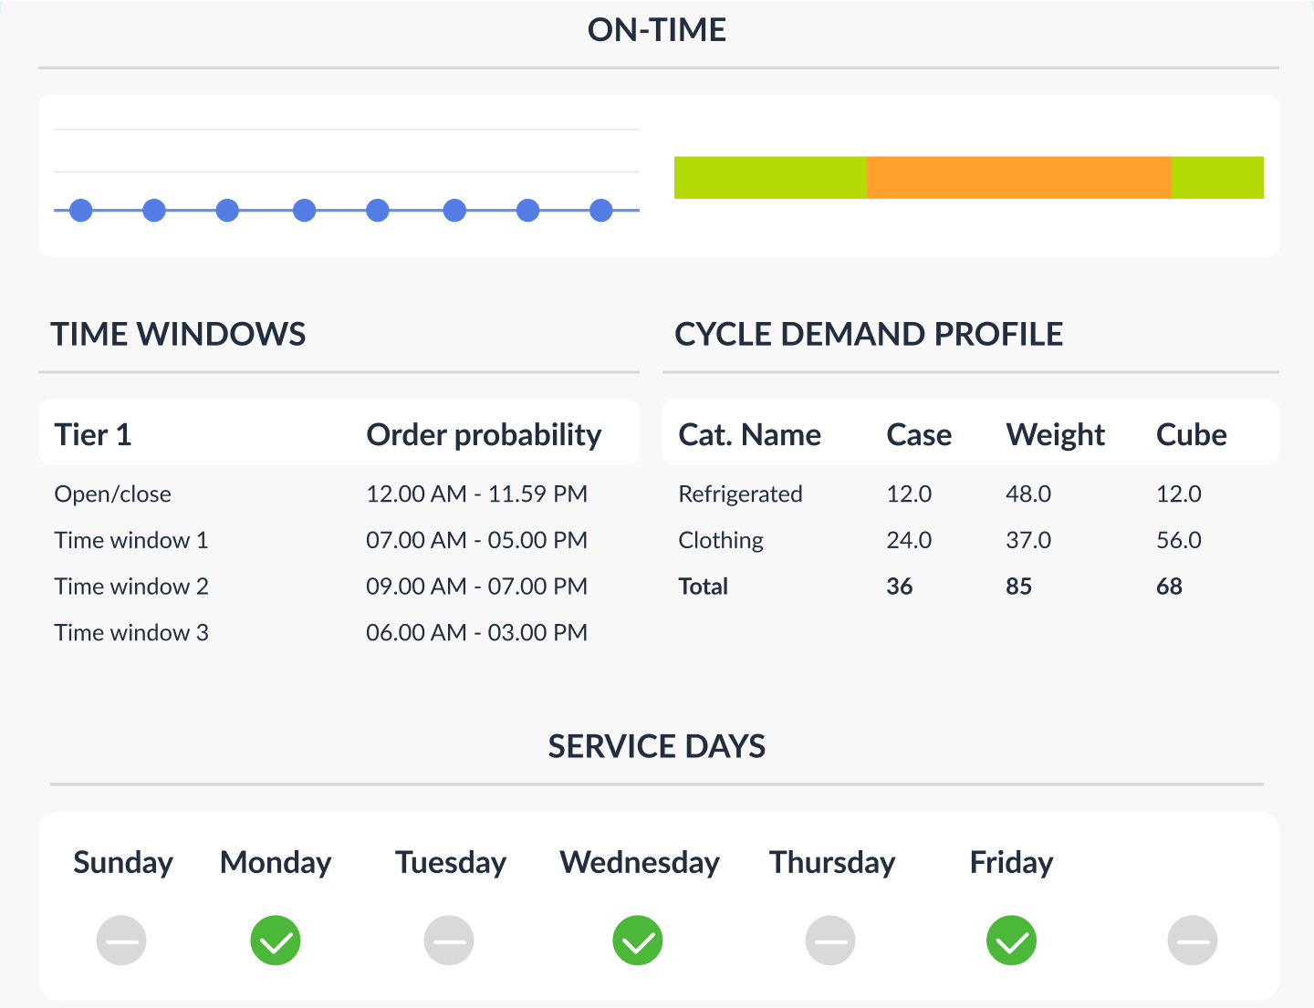Click the SERVICE DAYS section heading

pyautogui.click(x=657, y=746)
